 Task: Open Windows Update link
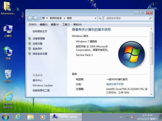point(43,85)
